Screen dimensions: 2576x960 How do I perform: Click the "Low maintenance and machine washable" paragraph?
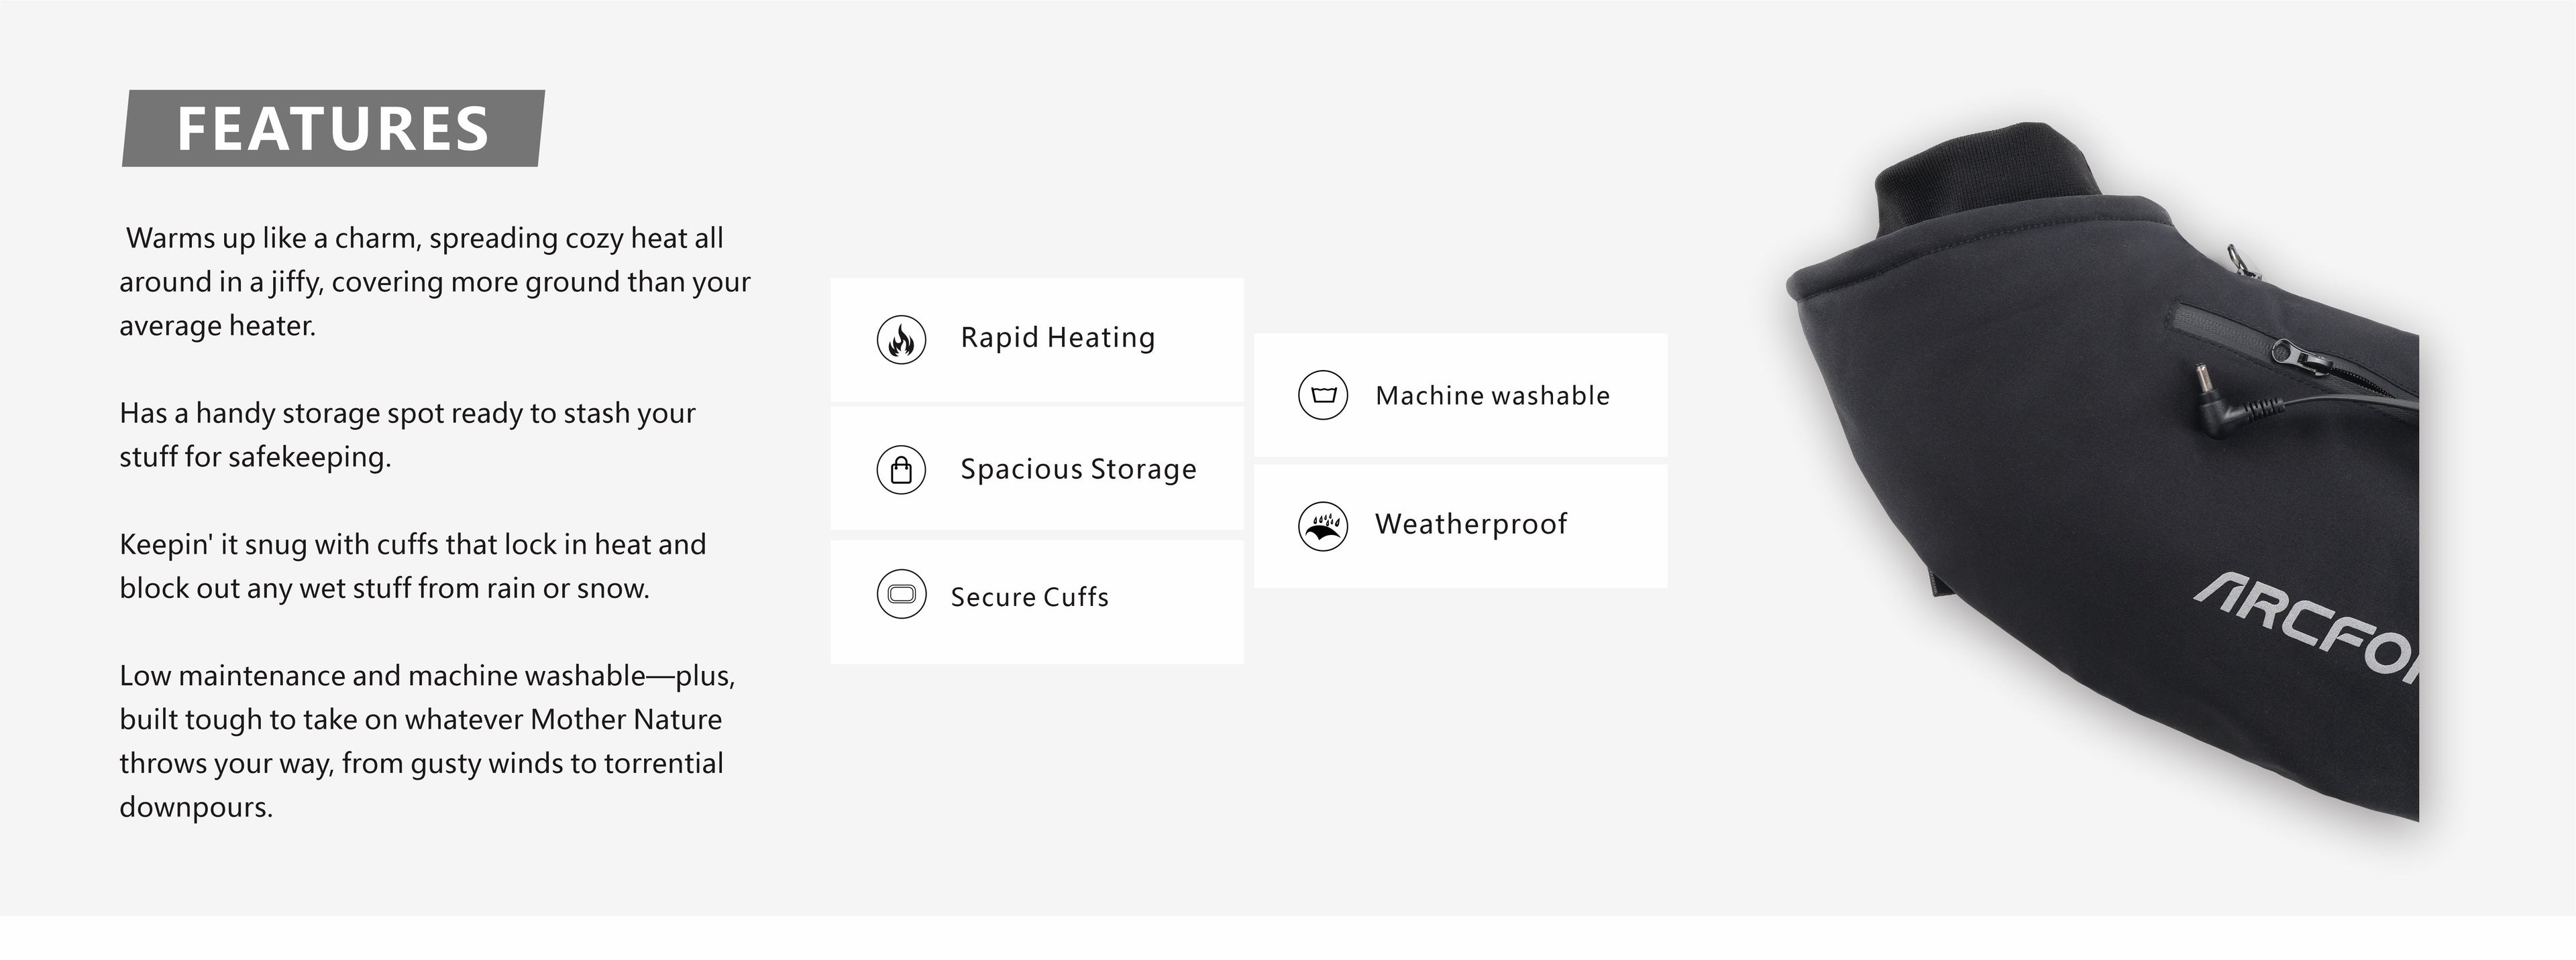[427, 741]
